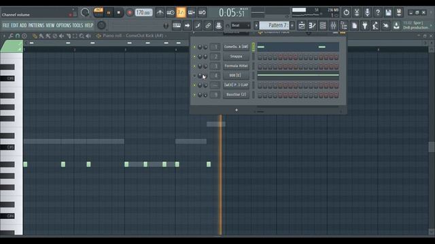Click the note/clip grouping icon
435x244 pixels.
pos(198,26)
